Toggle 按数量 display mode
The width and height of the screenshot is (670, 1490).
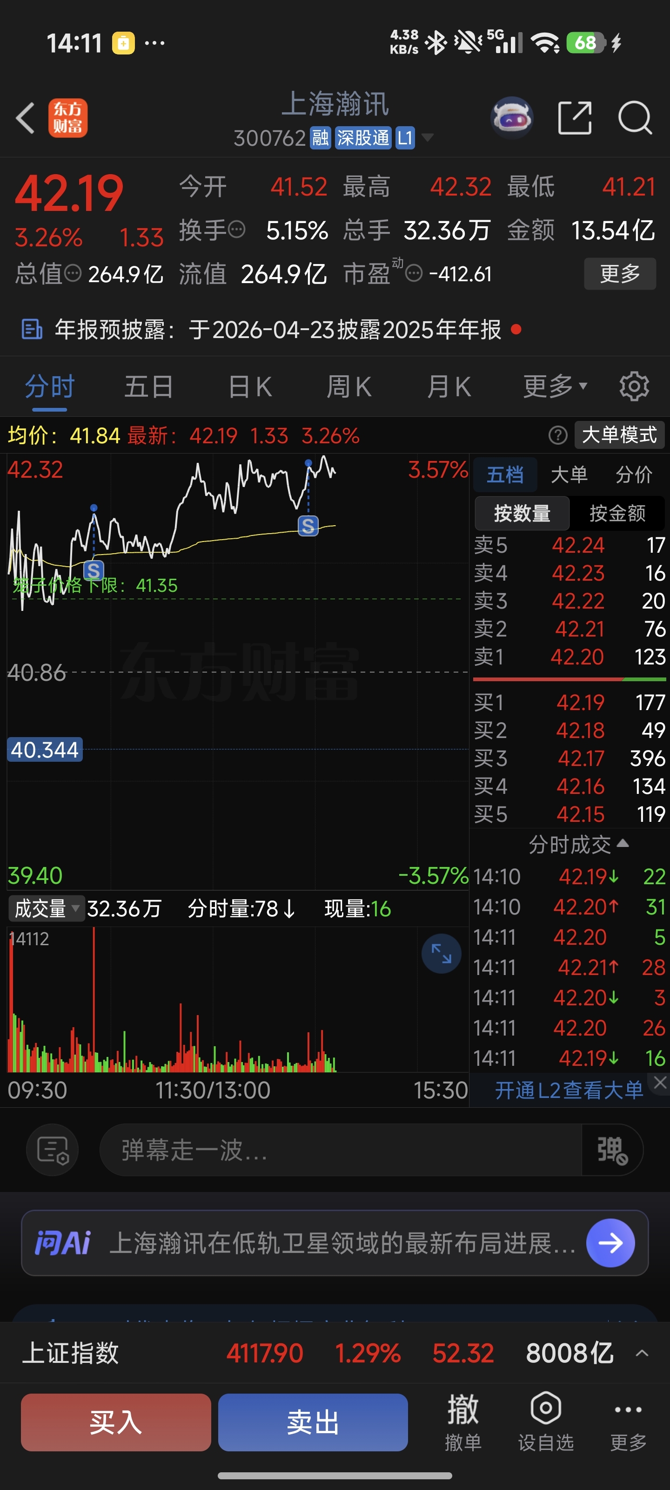click(x=522, y=513)
